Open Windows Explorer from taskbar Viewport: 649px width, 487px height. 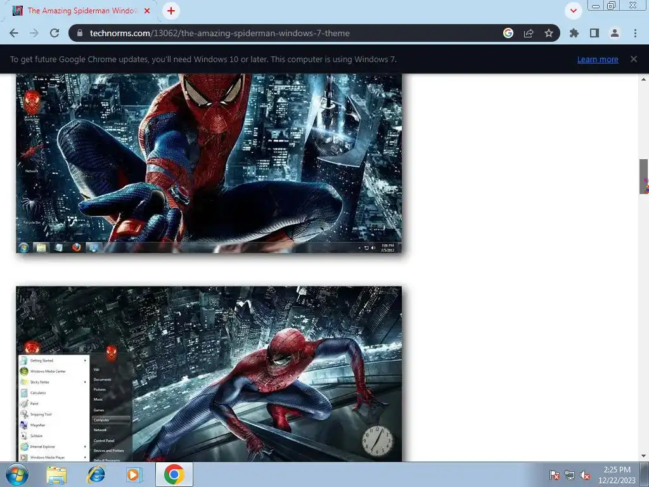56,475
